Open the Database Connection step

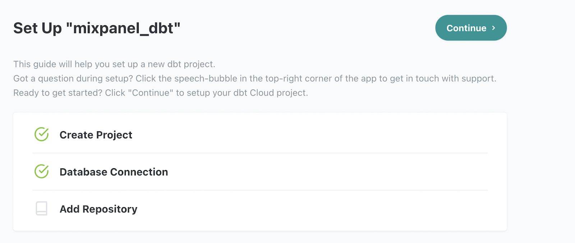coord(114,172)
